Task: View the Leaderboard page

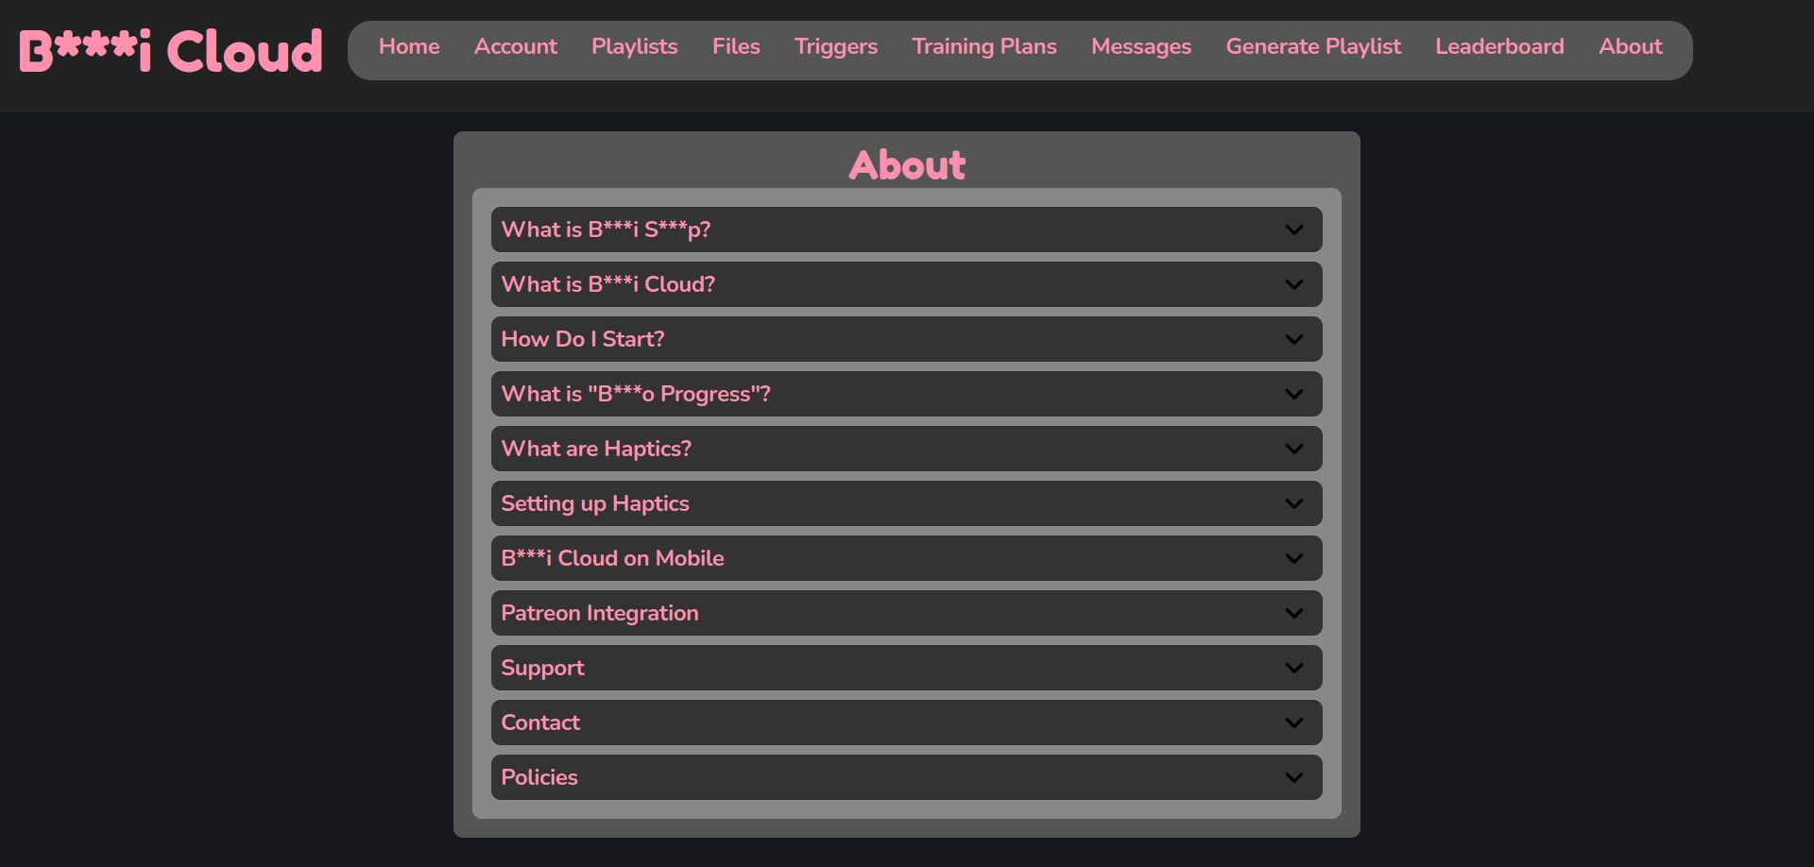Action: pos(1499,46)
